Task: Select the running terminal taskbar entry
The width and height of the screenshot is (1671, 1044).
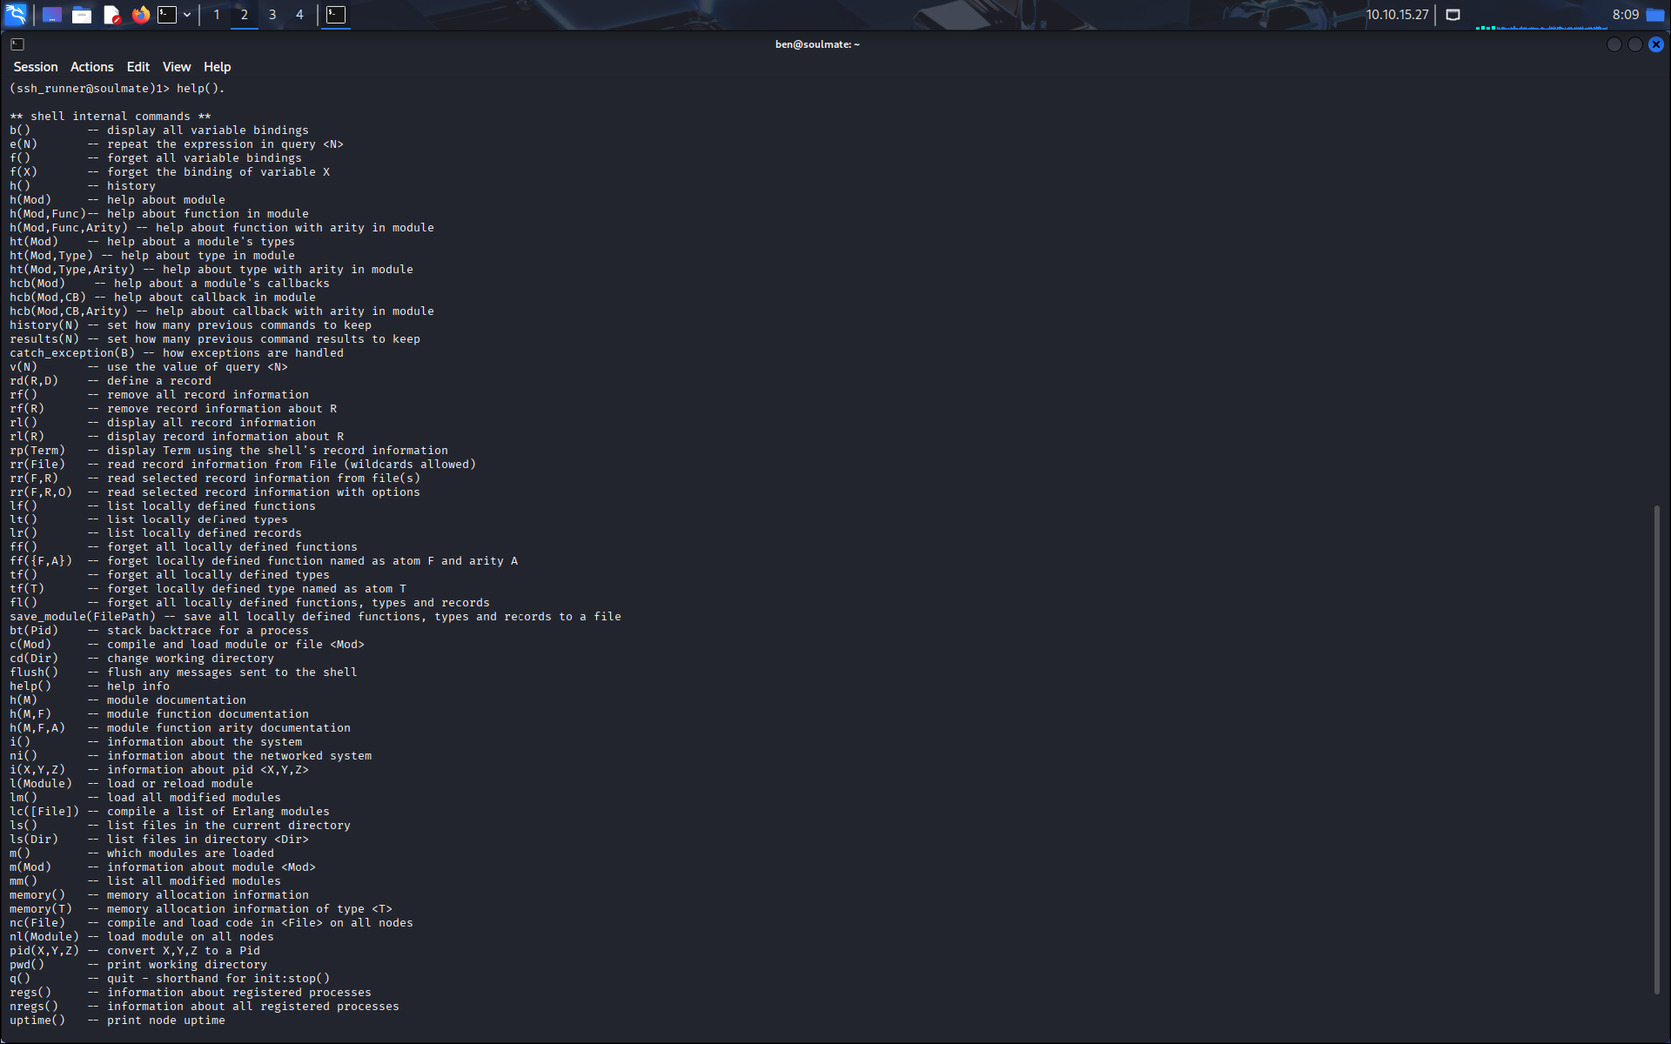Action: pyautogui.click(x=336, y=15)
